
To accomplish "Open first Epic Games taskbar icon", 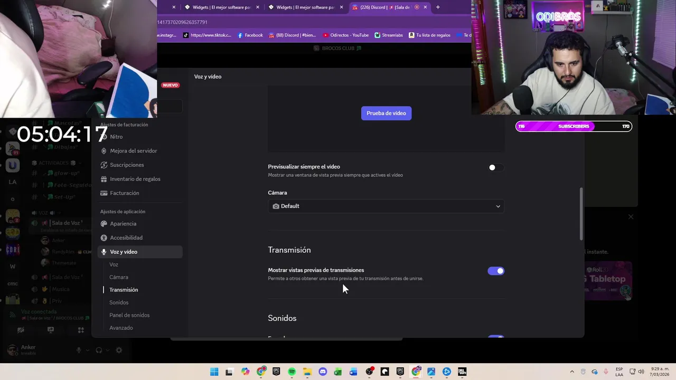I will (x=276, y=372).
